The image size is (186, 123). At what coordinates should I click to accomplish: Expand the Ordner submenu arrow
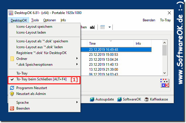(77, 58)
